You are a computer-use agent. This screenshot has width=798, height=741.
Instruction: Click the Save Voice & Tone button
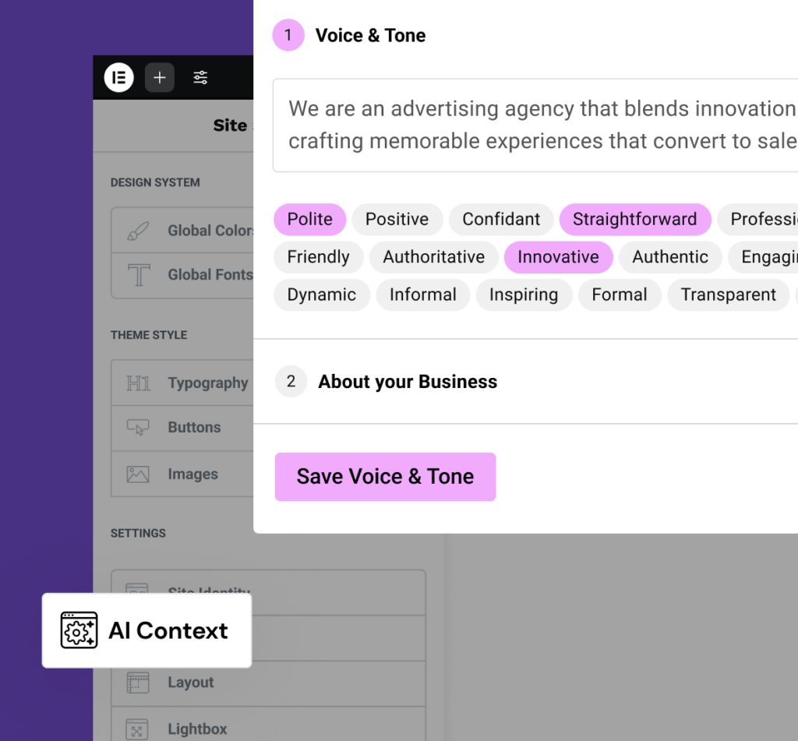(x=385, y=477)
